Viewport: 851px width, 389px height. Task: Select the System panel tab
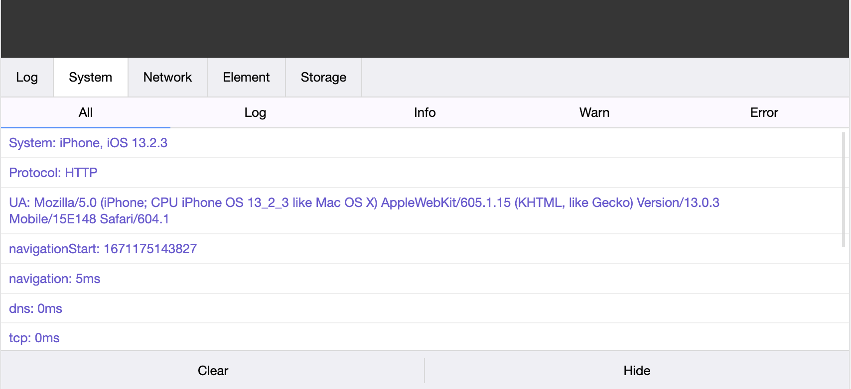point(90,77)
